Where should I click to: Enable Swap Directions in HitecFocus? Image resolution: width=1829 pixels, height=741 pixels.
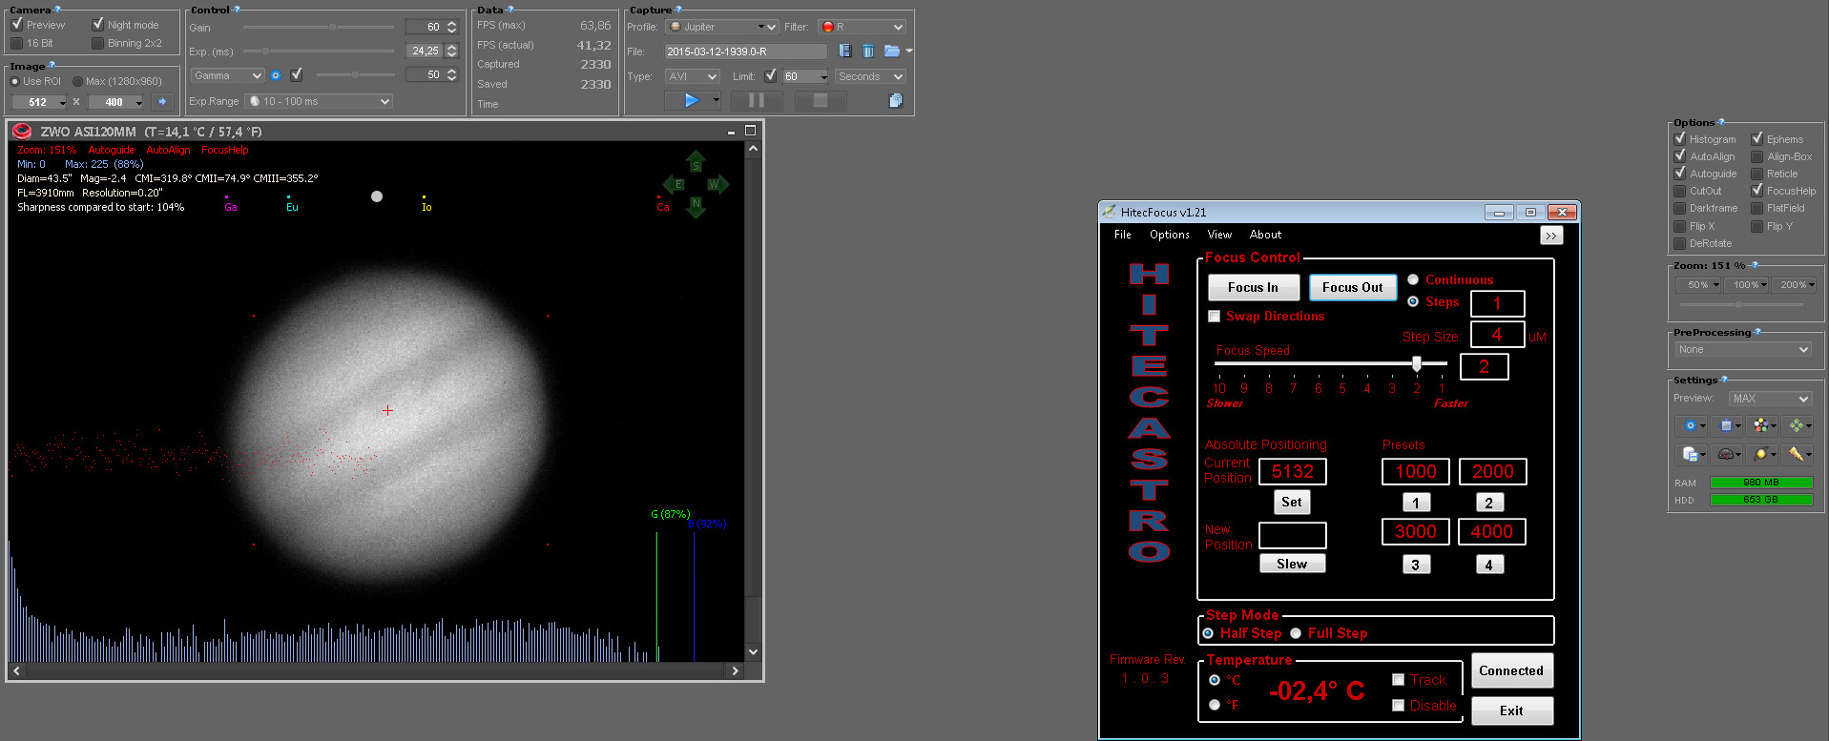[x=1214, y=316]
